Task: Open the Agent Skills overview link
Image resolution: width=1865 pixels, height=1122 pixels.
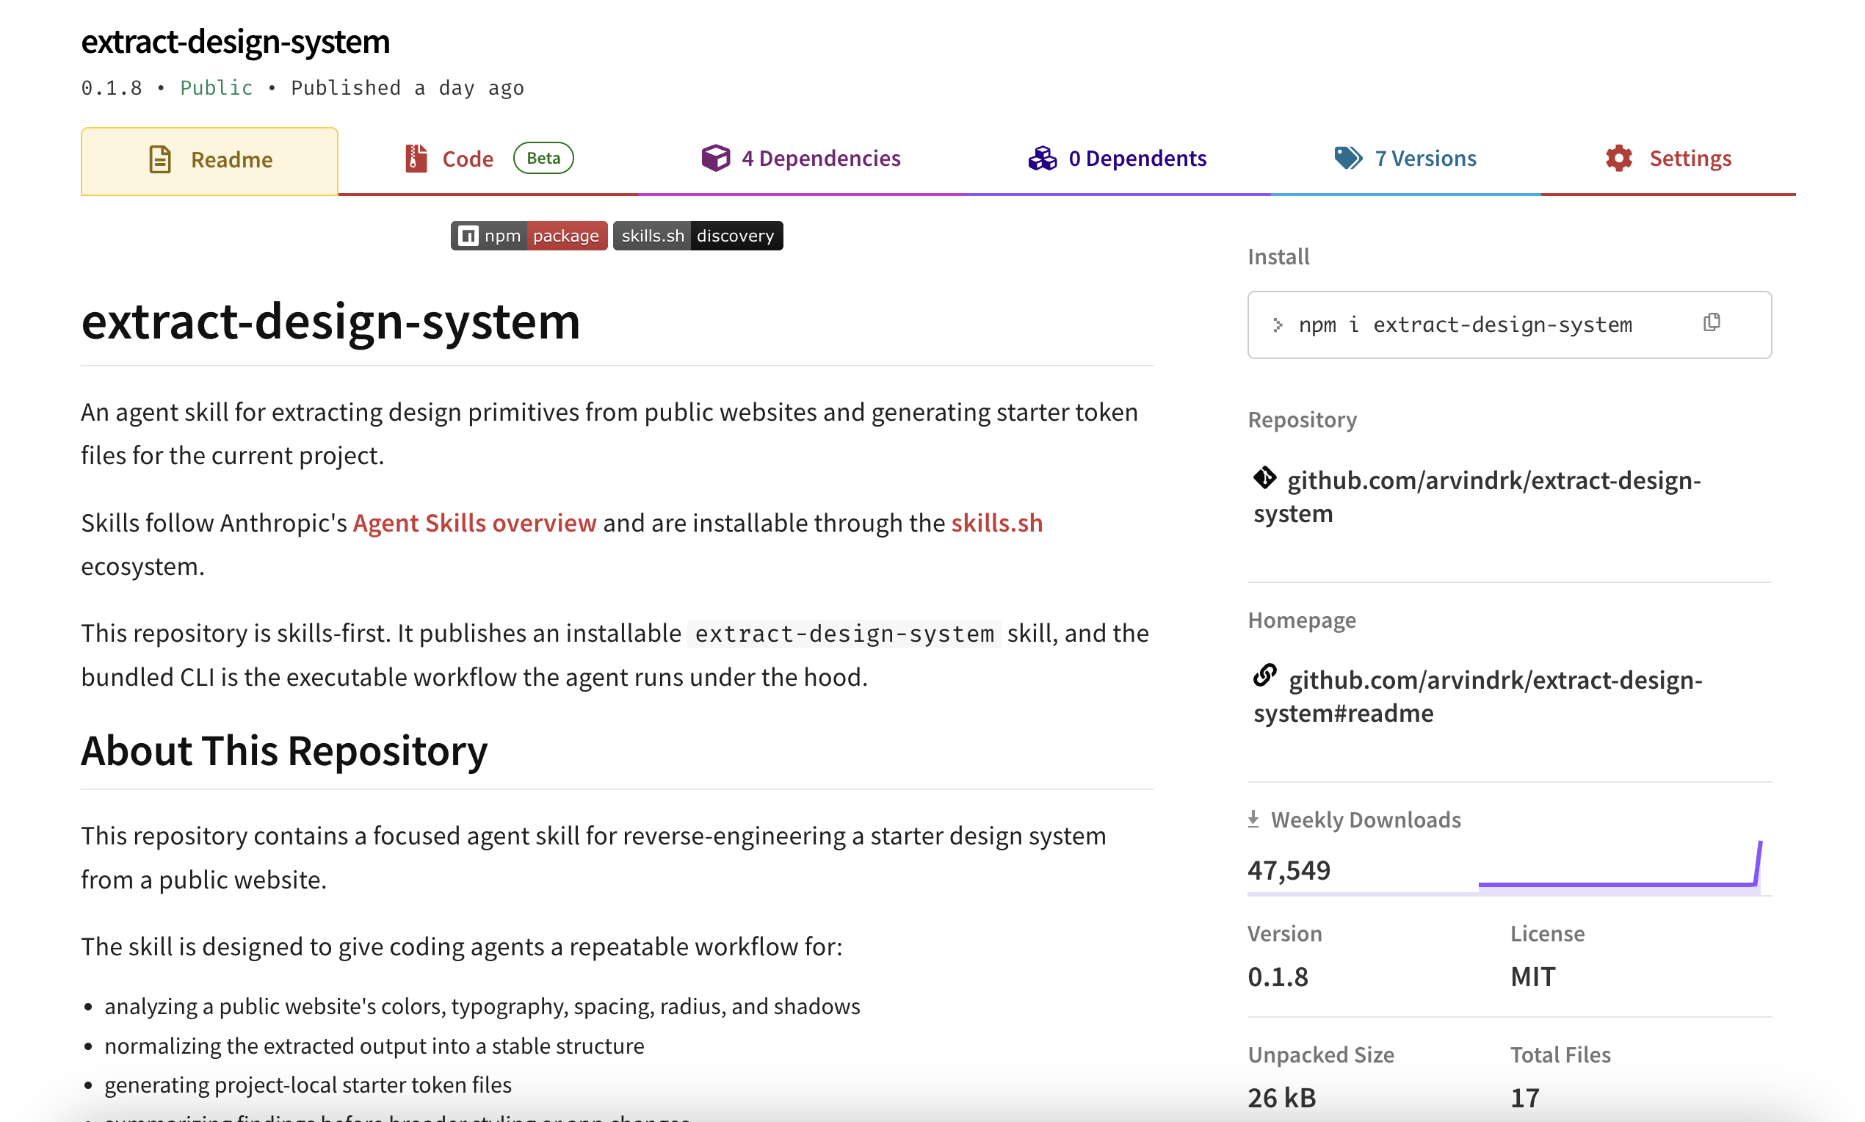Action: (474, 522)
